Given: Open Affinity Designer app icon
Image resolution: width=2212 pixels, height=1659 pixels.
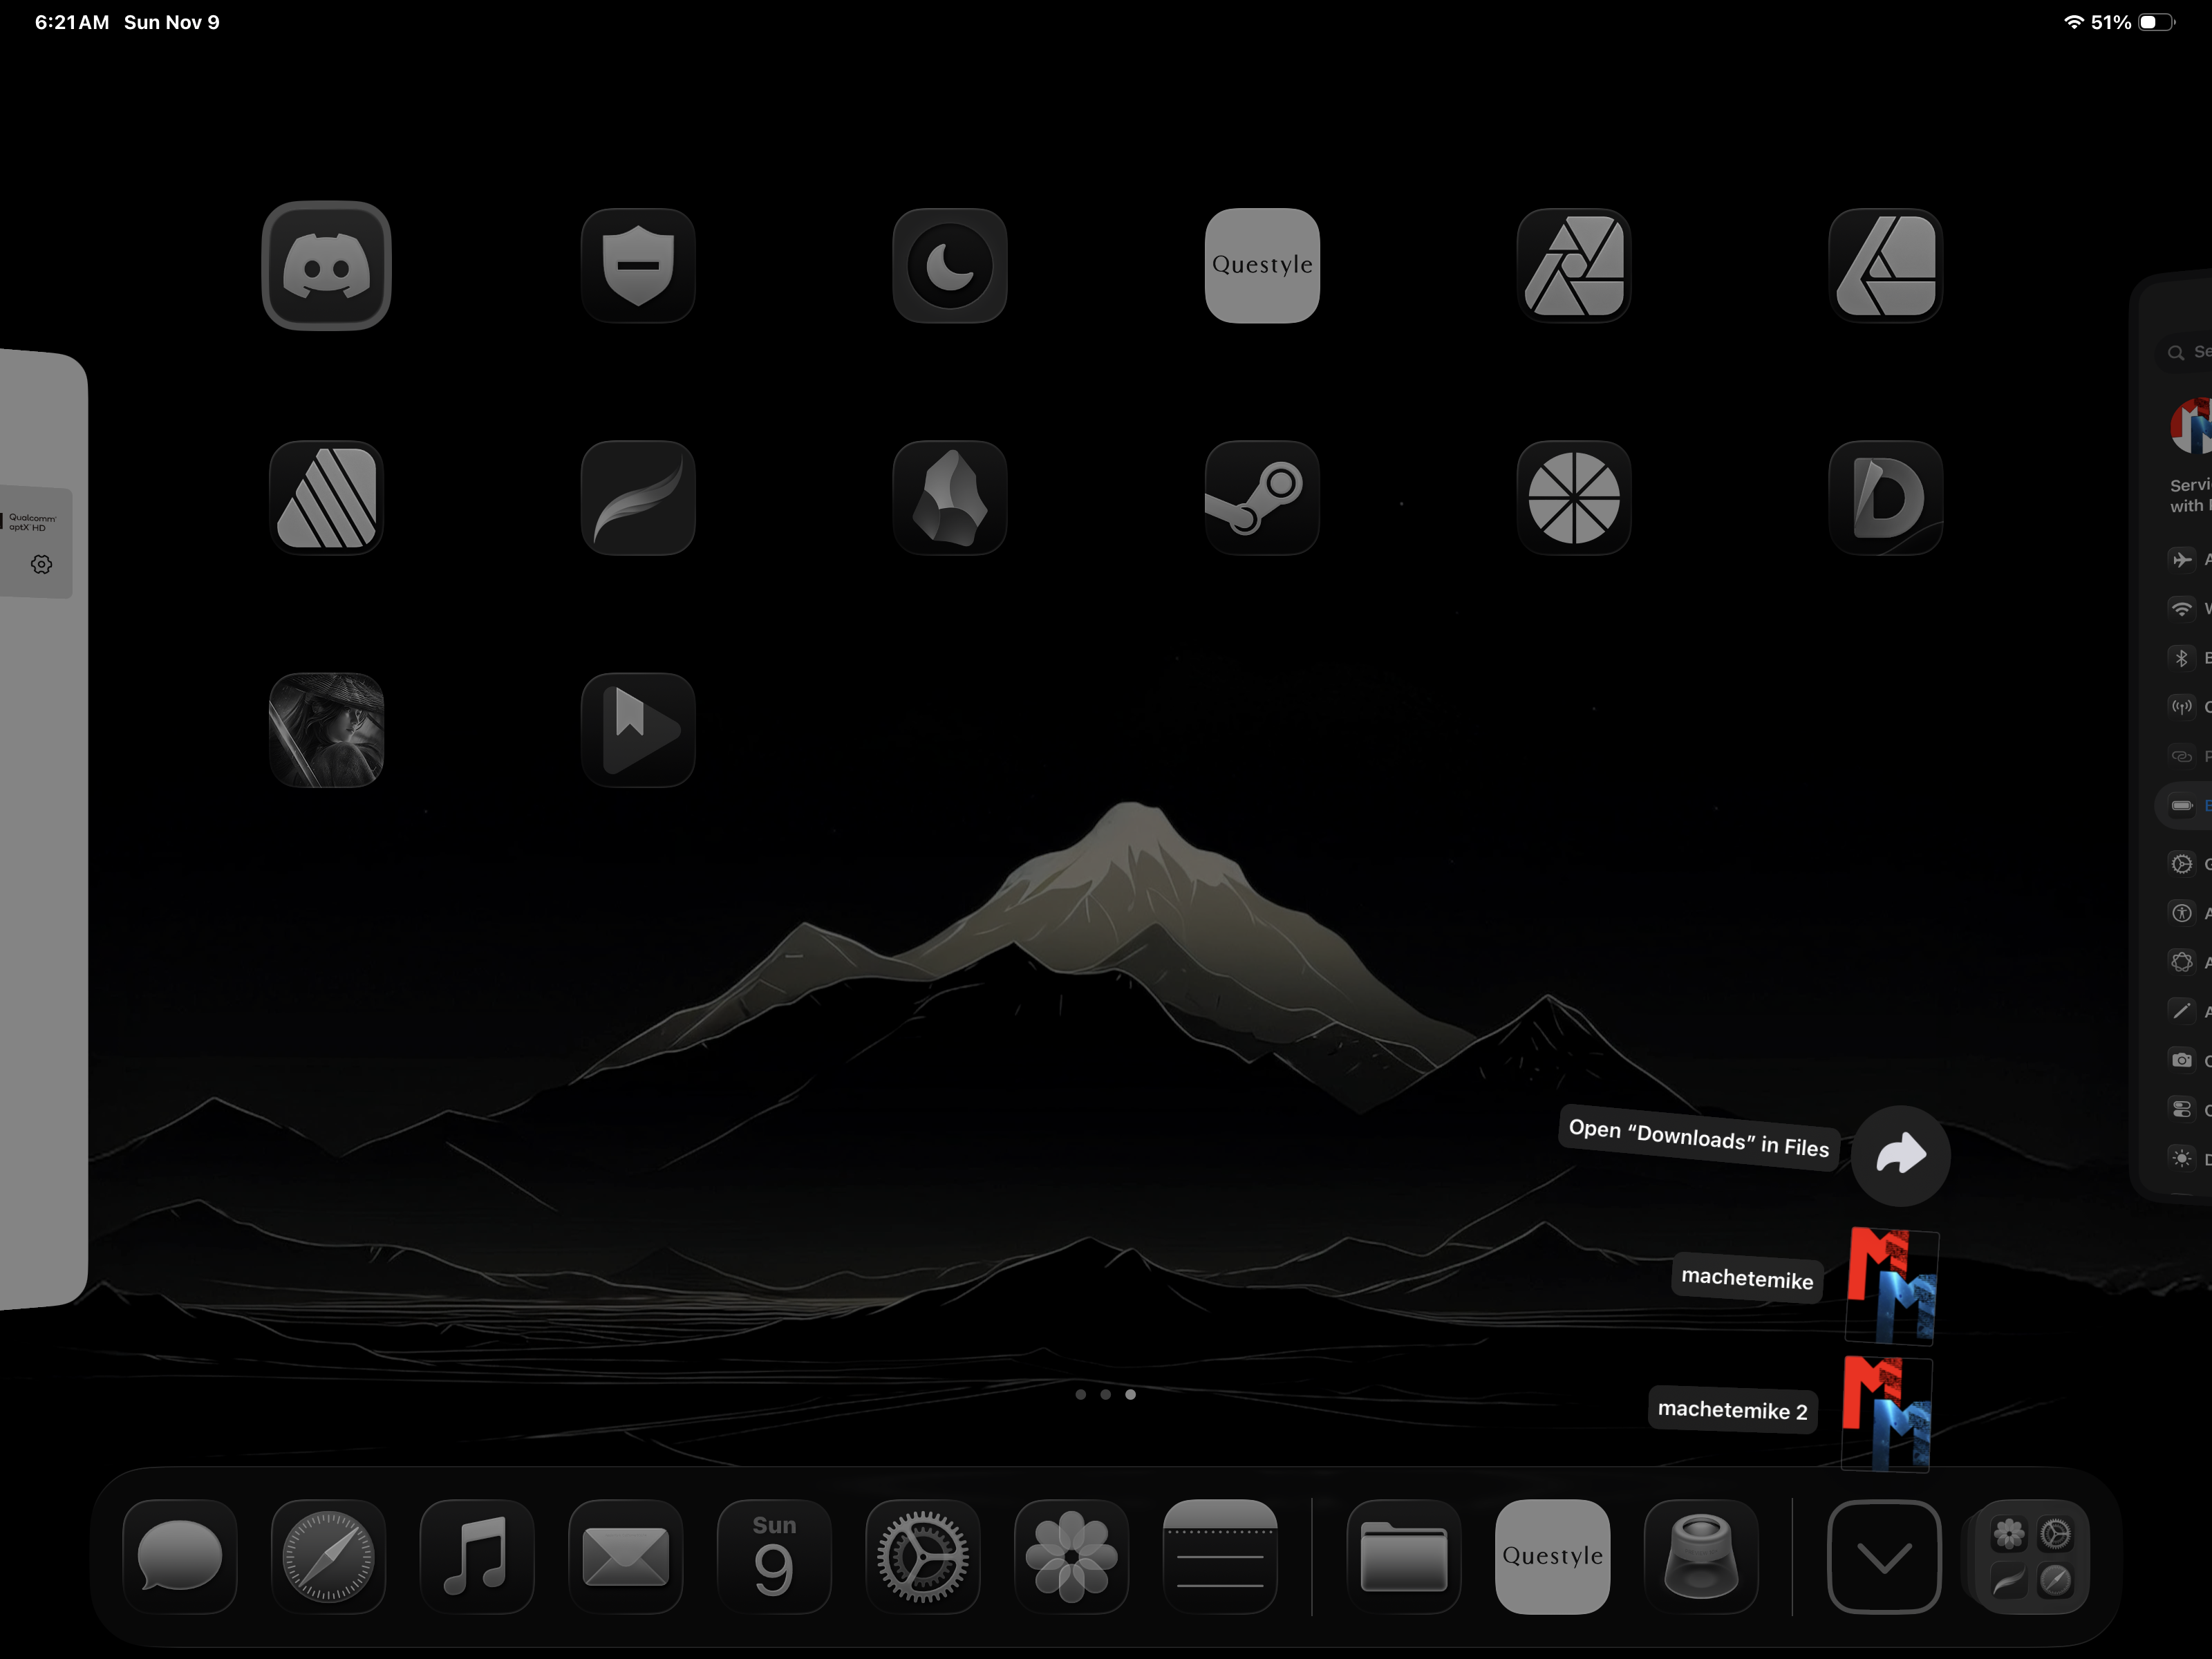Looking at the screenshot, I should point(1886,265).
